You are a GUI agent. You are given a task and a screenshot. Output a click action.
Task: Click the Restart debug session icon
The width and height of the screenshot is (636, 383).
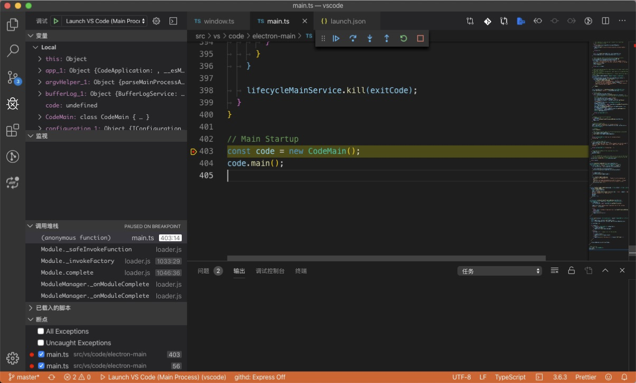point(403,39)
